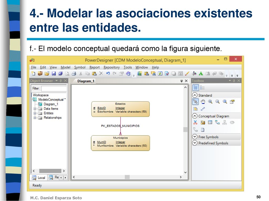Collapse the Conceptual Diagram toolbox section

point(195,116)
